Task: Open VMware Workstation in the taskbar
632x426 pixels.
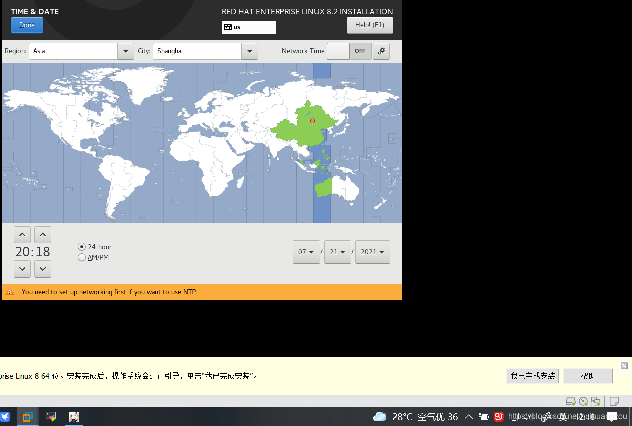Action: tap(27, 416)
